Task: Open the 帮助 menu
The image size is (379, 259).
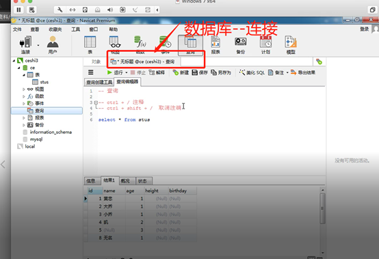Action: pos(113,29)
